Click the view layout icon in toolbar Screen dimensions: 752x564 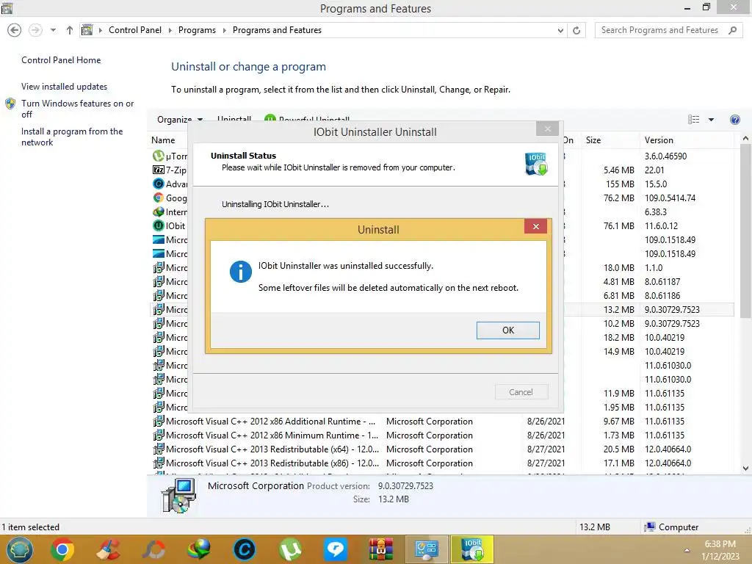[693, 120]
